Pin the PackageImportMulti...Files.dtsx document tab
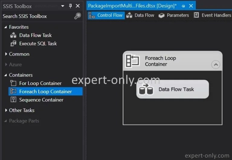The height and width of the screenshot is (160, 232). [183, 6]
